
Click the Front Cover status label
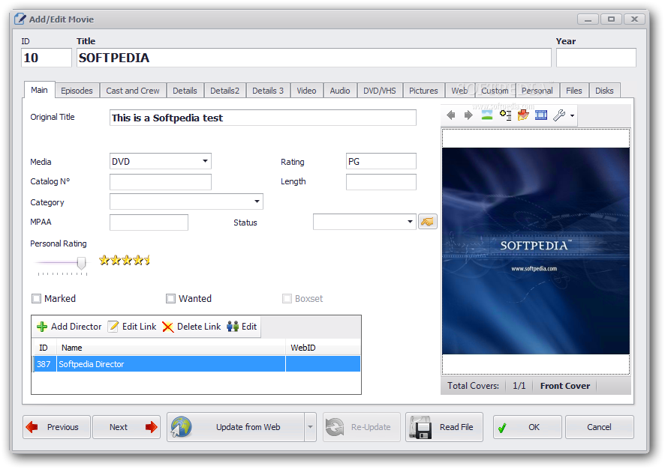[565, 386]
